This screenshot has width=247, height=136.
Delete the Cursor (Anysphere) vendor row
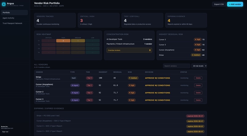[198, 85]
